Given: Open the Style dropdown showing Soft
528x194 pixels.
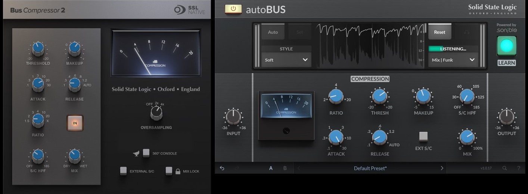Looking at the screenshot, I should (286, 60).
